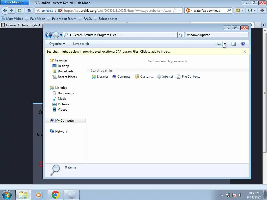
Task: Click Pale Moon browser back arrow
Action: [5, 10]
